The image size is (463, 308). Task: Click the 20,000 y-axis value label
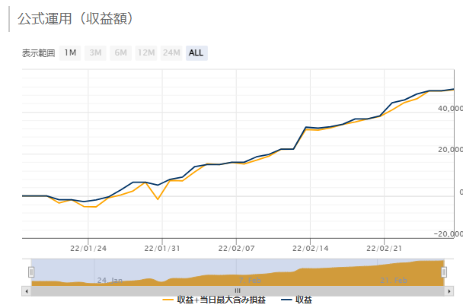450,150
